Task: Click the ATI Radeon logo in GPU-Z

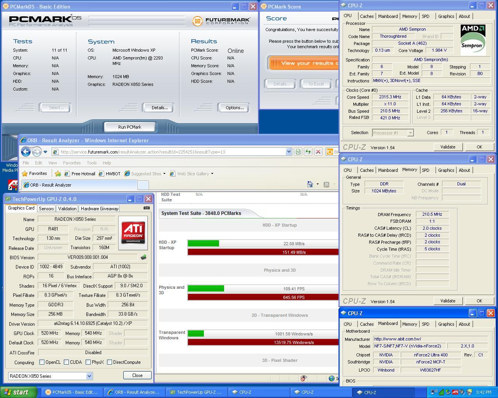Action: click(x=133, y=233)
